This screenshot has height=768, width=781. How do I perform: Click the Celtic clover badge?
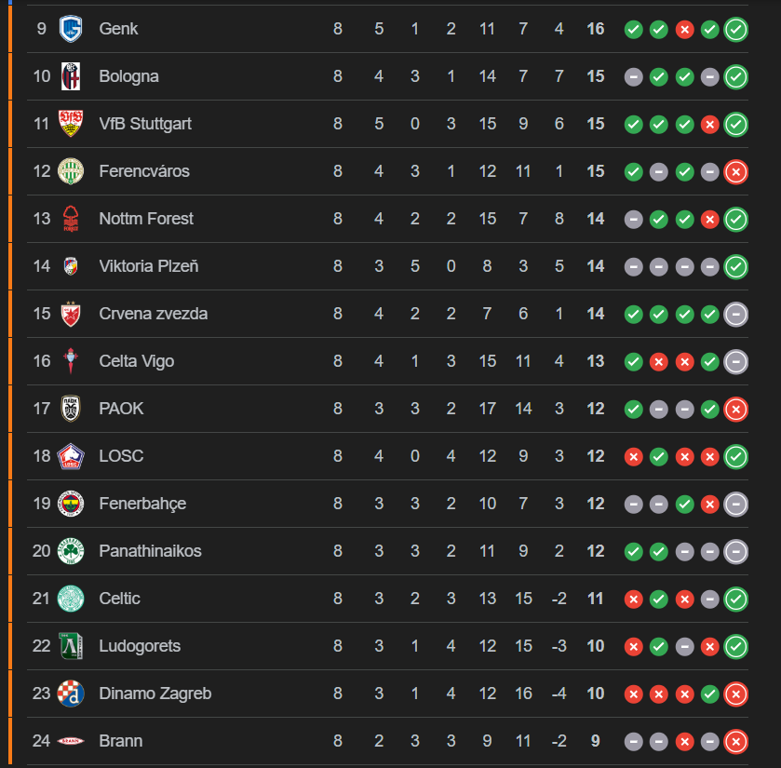point(71,599)
